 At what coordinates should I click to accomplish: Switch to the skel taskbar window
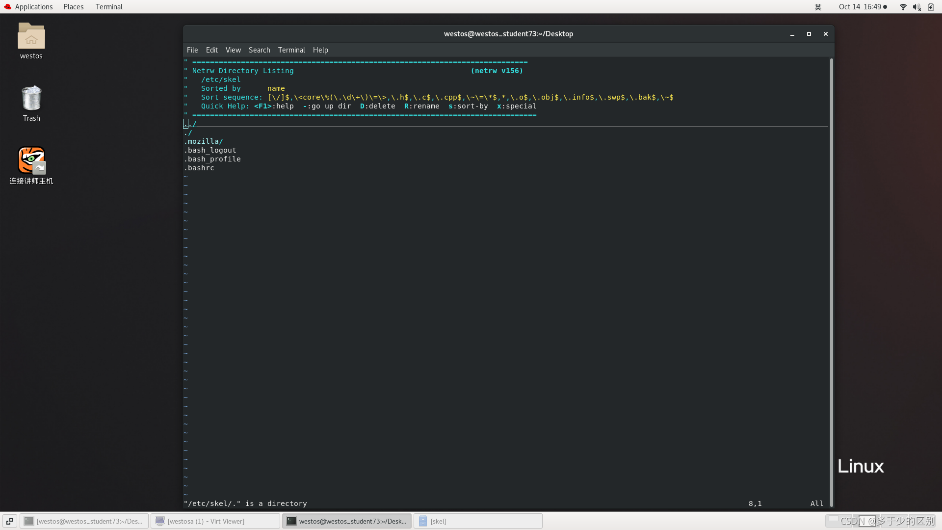477,521
